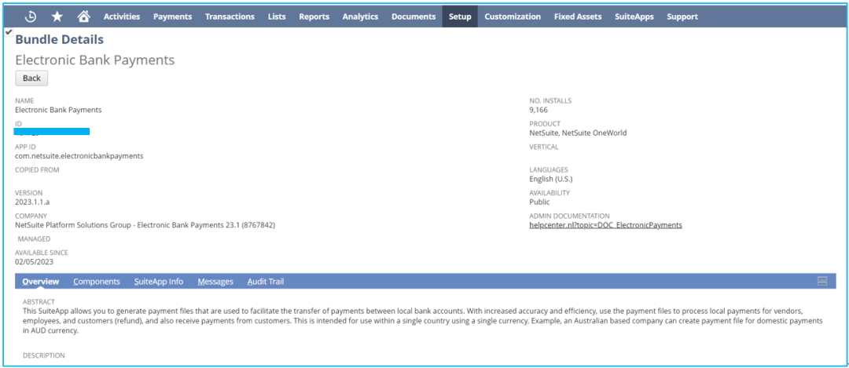Open the SuiteApps menu
This screenshot has width=849, height=368.
(634, 16)
